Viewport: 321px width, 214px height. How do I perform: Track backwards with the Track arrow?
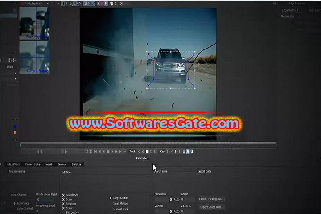(139, 152)
